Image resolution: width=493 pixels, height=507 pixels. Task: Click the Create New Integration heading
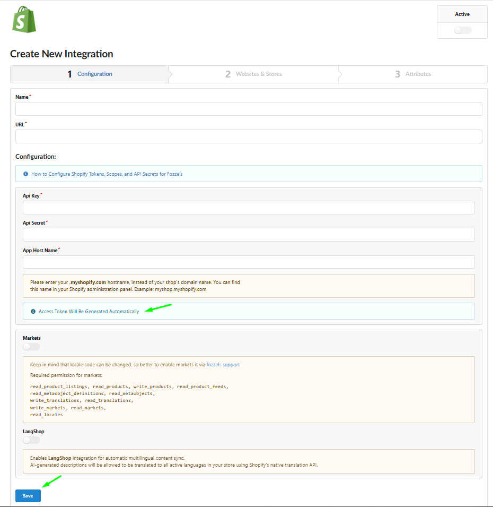tap(61, 54)
